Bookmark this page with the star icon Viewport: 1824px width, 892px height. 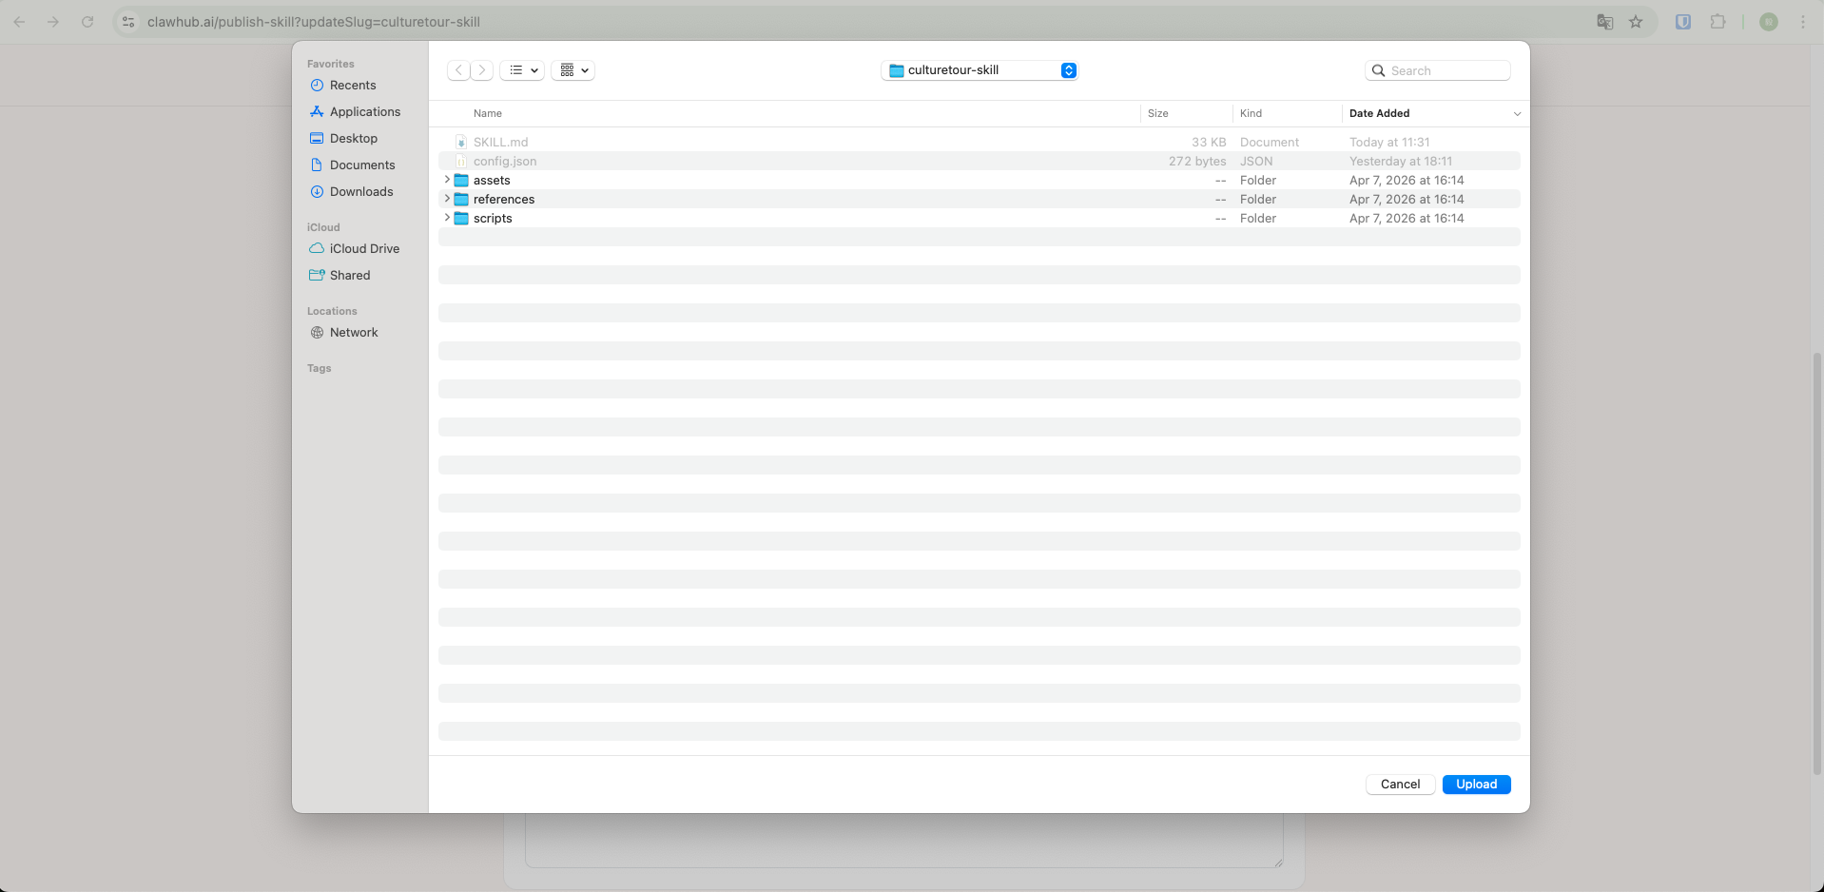(1636, 22)
